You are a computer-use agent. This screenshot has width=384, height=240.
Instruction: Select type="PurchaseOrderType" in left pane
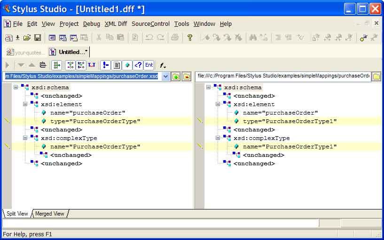95,121
